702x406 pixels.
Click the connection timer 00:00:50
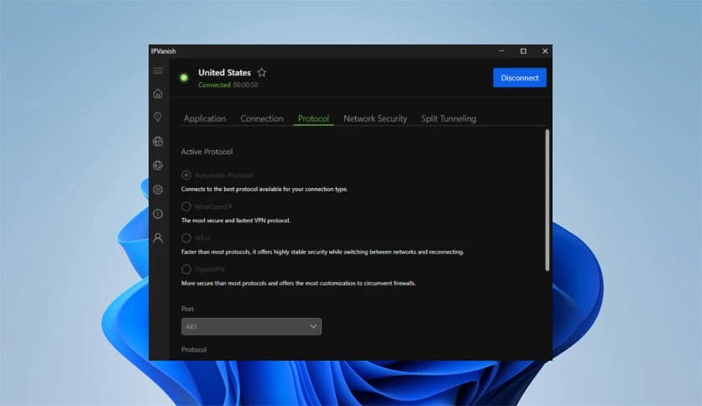click(245, 85)
